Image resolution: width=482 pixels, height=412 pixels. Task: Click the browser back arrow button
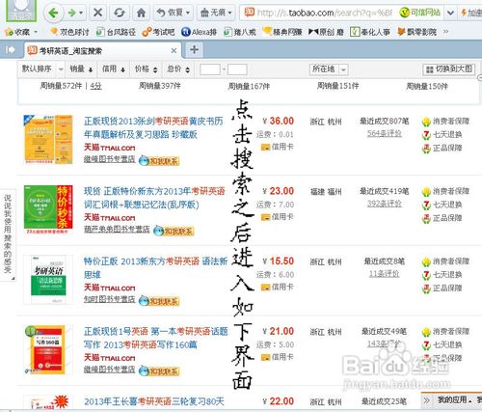tap(53, 14)
